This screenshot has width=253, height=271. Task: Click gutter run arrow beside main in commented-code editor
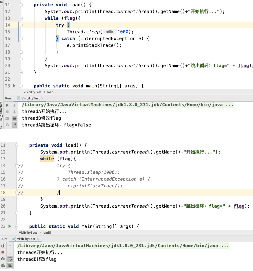10,226
